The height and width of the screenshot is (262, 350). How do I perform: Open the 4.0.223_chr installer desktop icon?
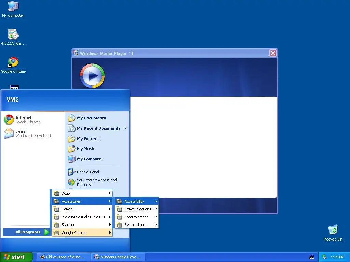[13, 37]
